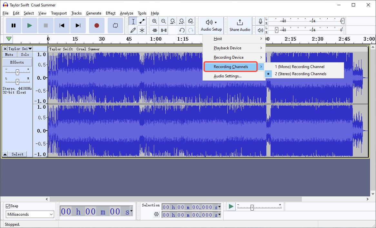Choose 1 (Mono) Recording Channel
The image size is (376, 228).
click(304, 67)
